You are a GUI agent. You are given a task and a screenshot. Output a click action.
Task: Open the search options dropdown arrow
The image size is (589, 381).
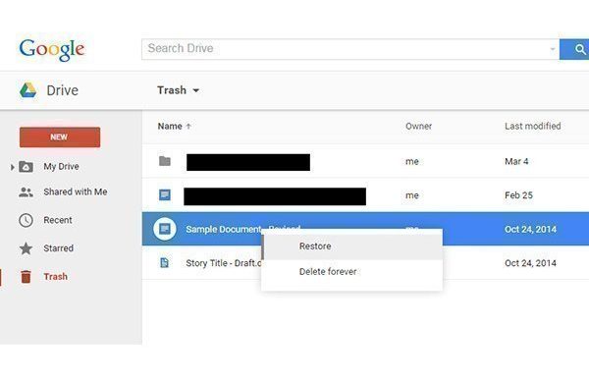tap(552, 49)
